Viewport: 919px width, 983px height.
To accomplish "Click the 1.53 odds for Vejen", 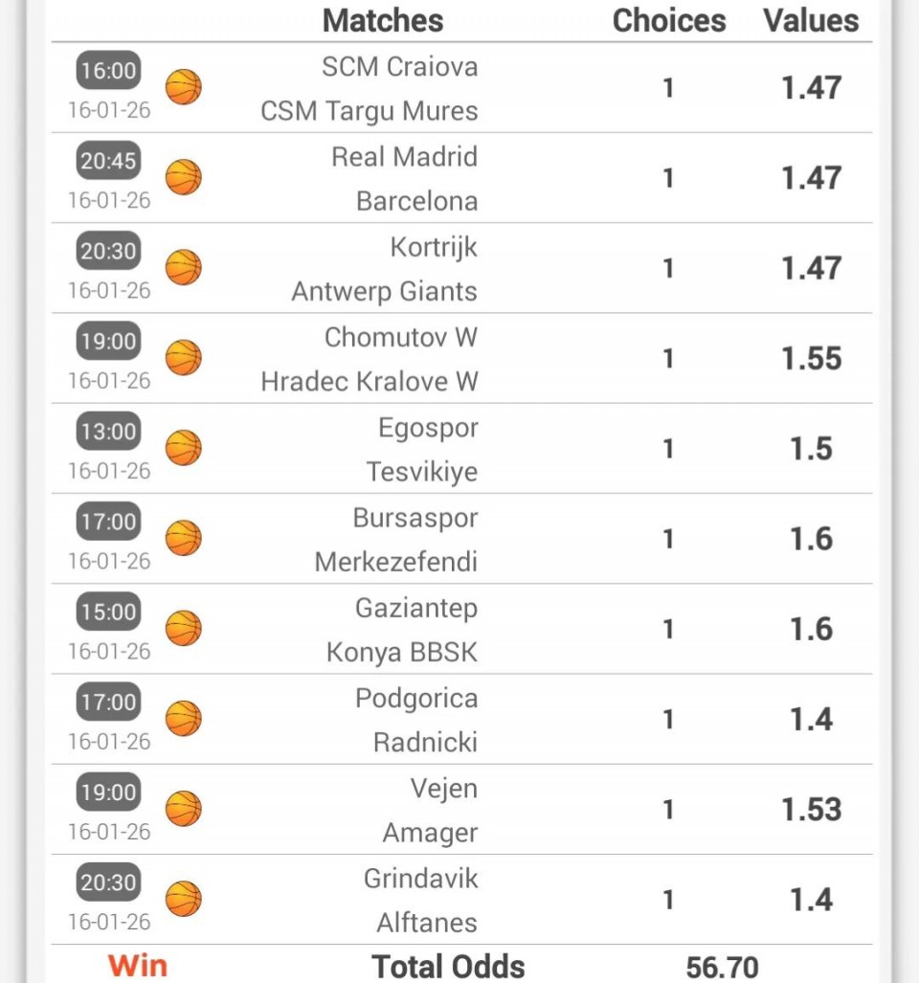I will coord(811,810).
